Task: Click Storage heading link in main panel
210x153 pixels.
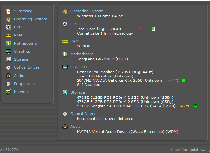Action: (78, 92)
